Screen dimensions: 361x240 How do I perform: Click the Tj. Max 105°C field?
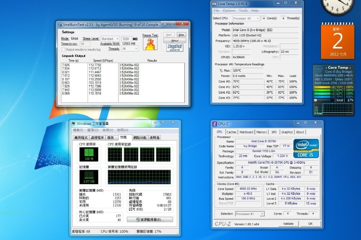tap(248, 71)
